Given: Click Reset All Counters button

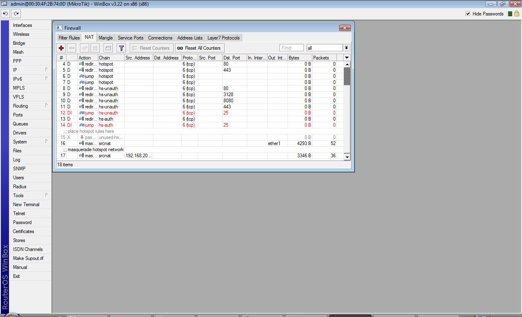Looking at the screenshot, I should pyautogui.click(x=199, y=48).
